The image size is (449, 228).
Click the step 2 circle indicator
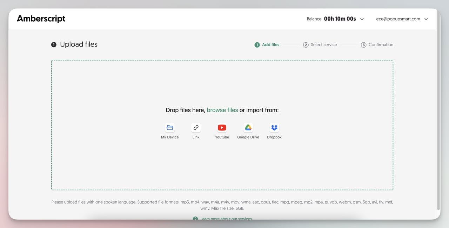click(306, 44)
